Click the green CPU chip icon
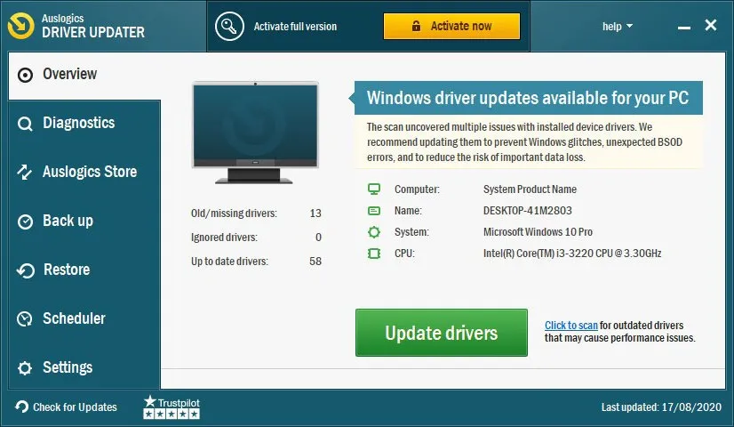This screenshot has height=427, width=734. click(374, 254)
